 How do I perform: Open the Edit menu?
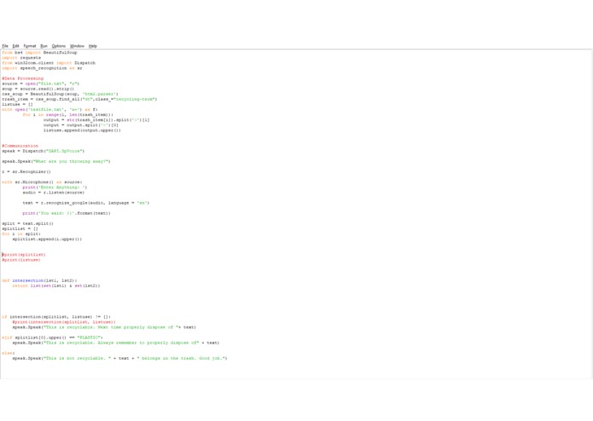click(x=15, y=46)
